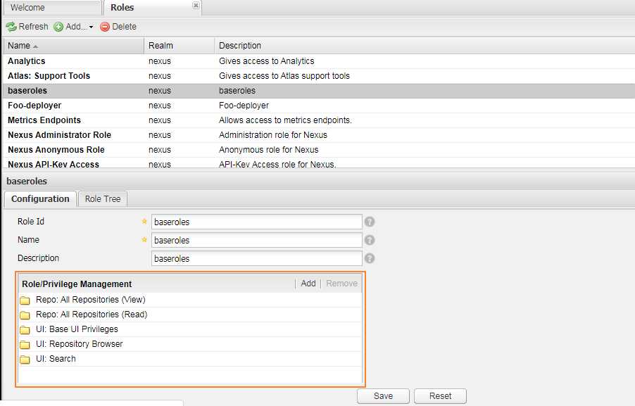Select the baseroles row in roles list

[319, 91]
